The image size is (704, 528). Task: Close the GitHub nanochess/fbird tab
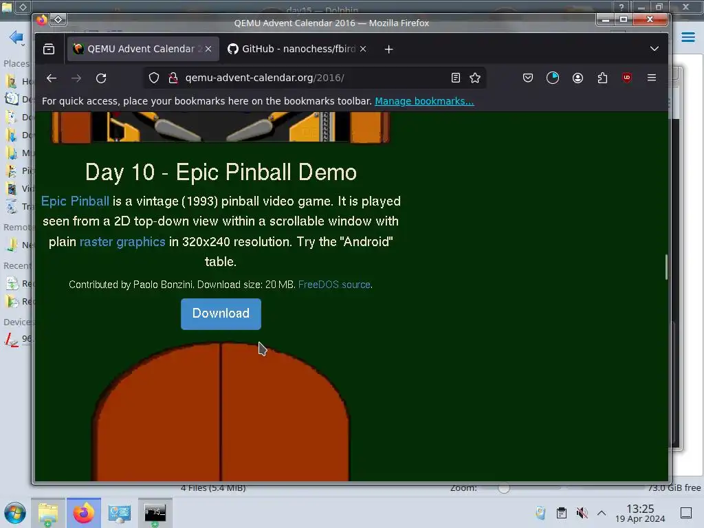(x=363, y=49)
